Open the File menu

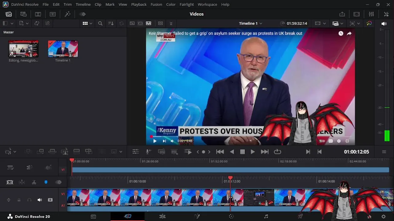click(x=46, y=4)
